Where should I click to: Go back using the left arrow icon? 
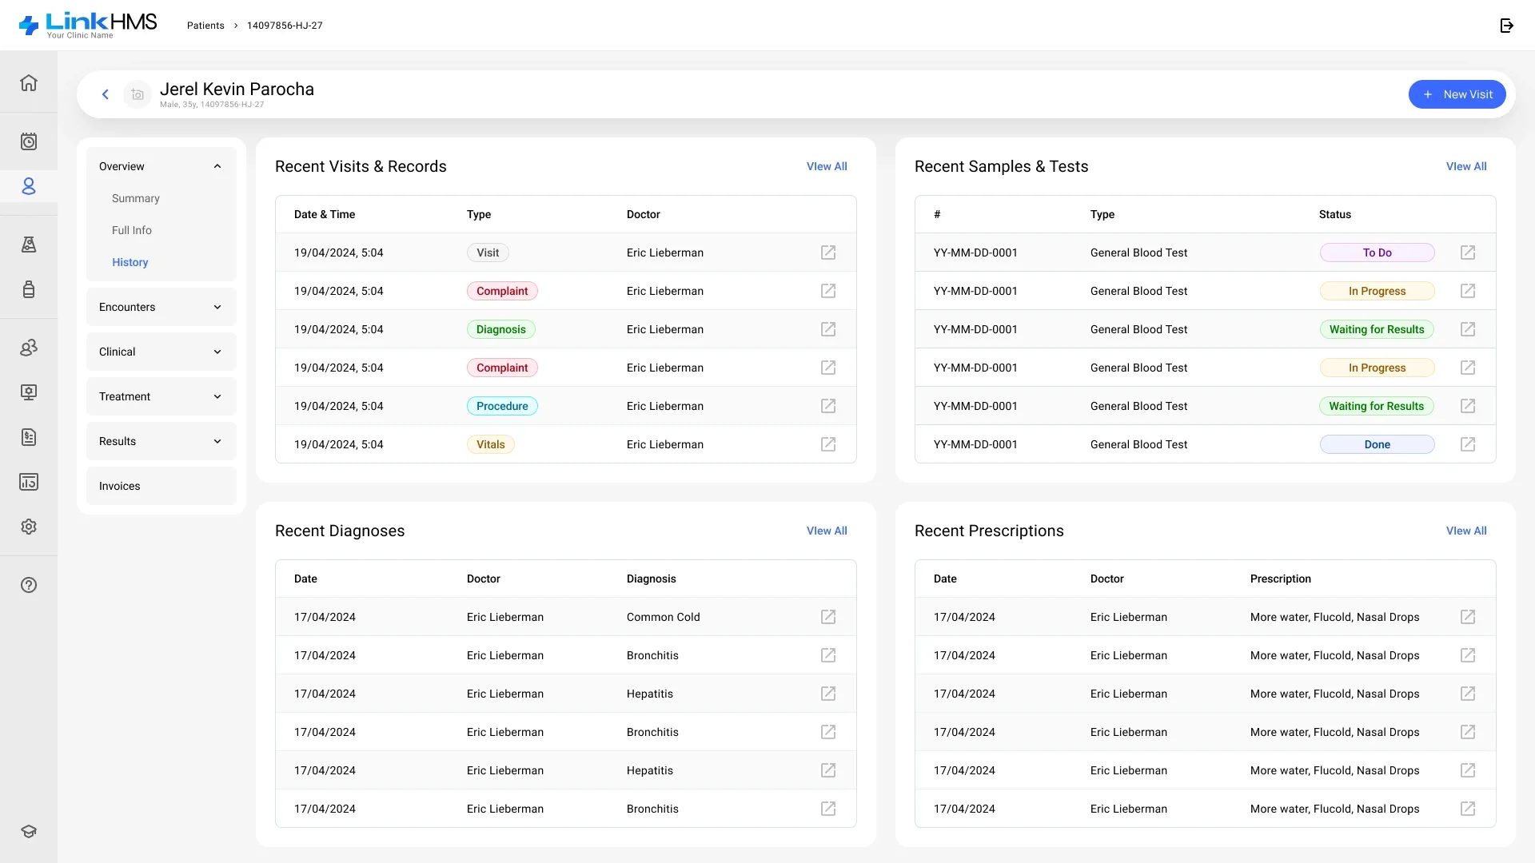pyautogui.click(x=105, y=94)
